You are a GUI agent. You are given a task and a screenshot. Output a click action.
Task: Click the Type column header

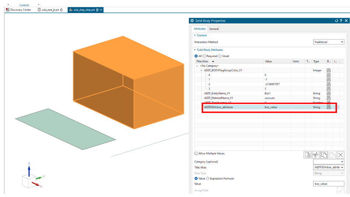point(318,61)
